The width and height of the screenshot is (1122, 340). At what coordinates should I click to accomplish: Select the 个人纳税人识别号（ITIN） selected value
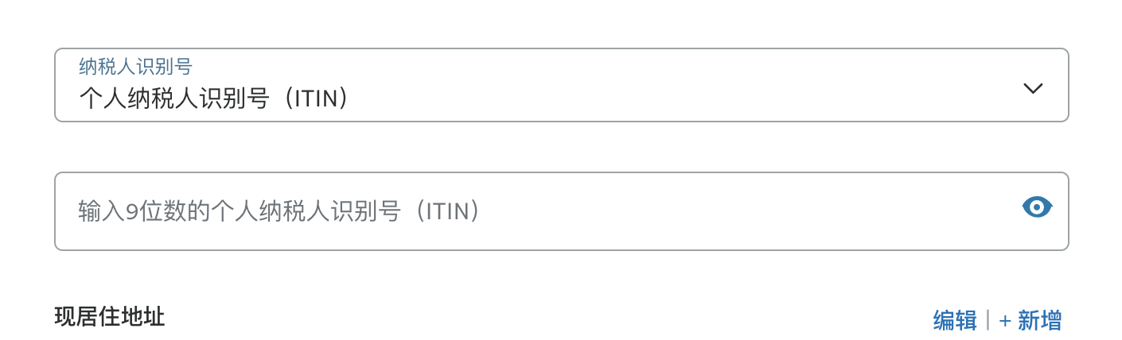point(215,99)
